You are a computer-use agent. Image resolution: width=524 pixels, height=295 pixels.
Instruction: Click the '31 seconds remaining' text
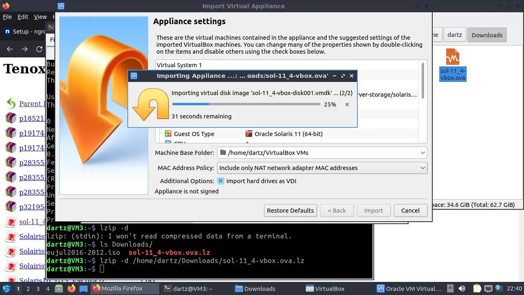tap(201, 116)
